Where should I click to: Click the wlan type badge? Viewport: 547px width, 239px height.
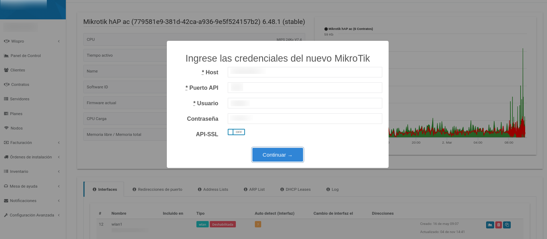click(x=202, y=224)
